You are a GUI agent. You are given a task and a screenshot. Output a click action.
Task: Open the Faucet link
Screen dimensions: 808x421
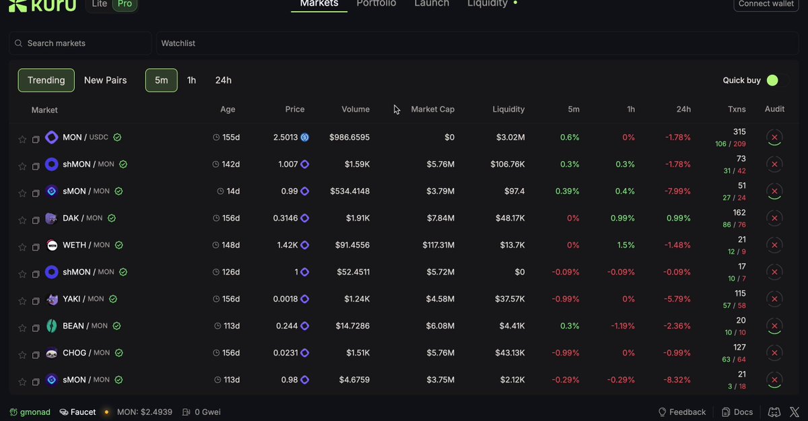pos(78,412)
